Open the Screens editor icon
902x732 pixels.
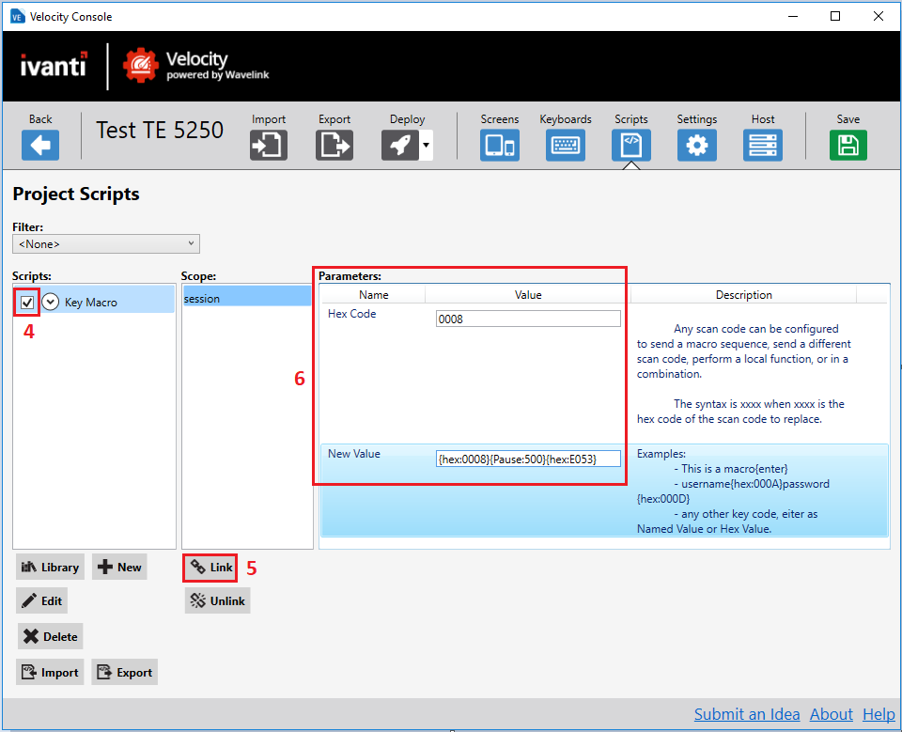pos(499,144)
